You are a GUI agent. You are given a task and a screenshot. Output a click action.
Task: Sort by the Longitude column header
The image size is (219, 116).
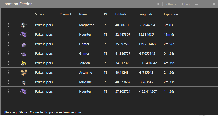click(x=146, y=14)
